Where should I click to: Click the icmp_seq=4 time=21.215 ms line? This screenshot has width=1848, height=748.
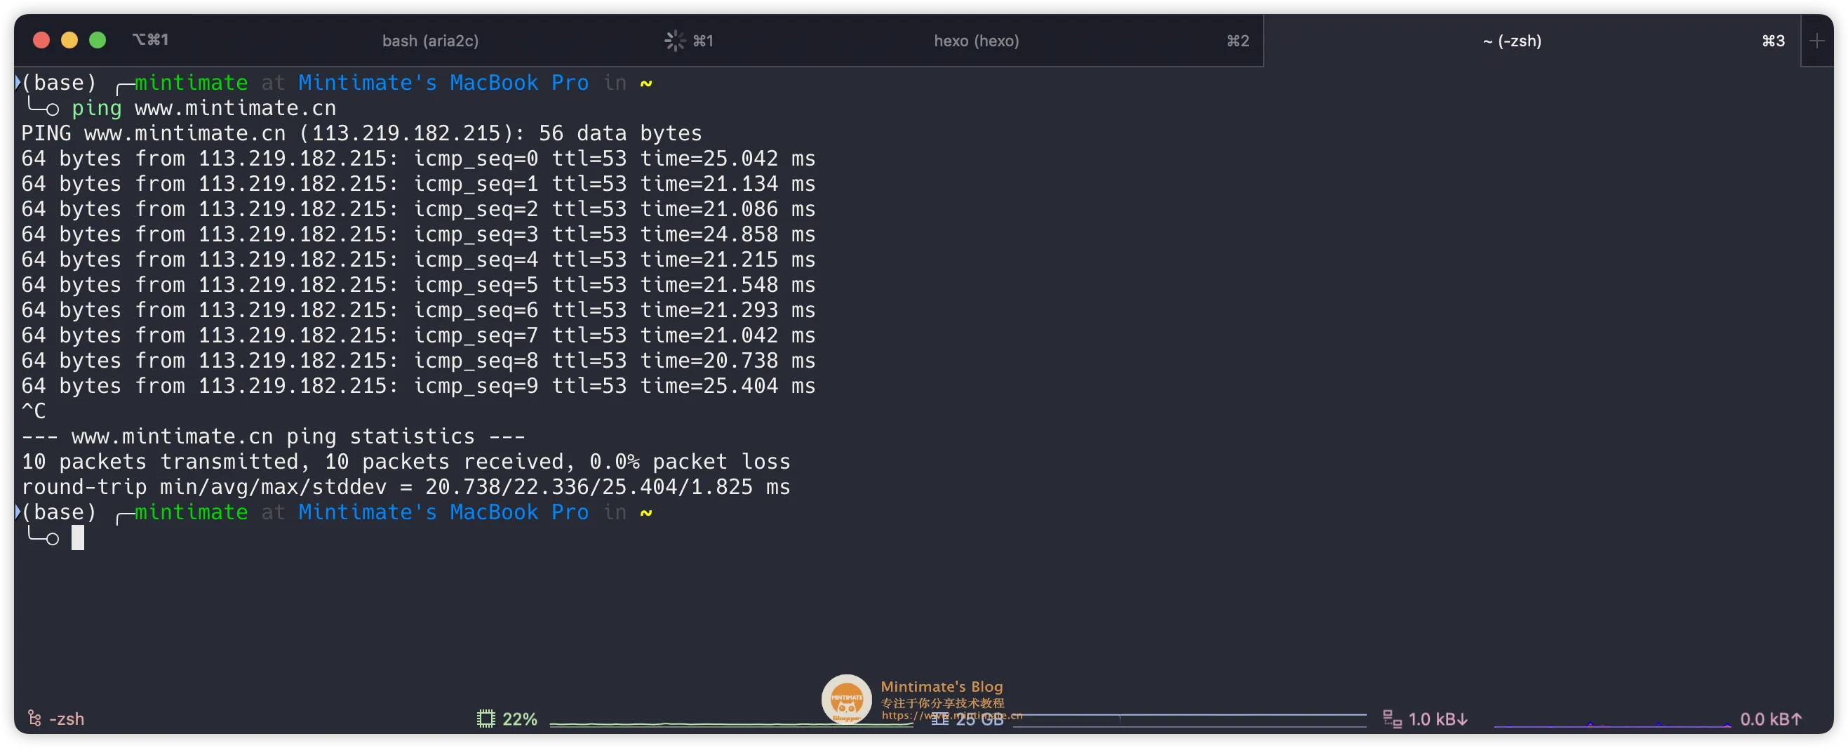click(x=417, y=260)
